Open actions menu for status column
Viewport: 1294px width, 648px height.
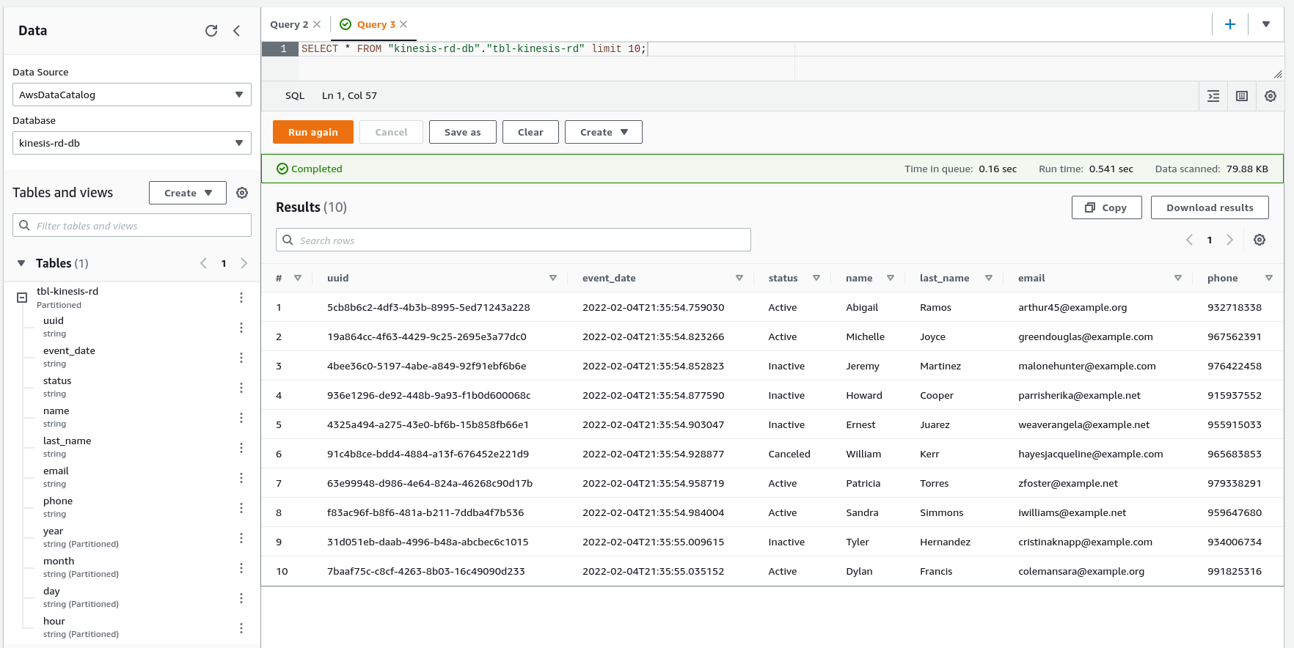click(241, 388)
